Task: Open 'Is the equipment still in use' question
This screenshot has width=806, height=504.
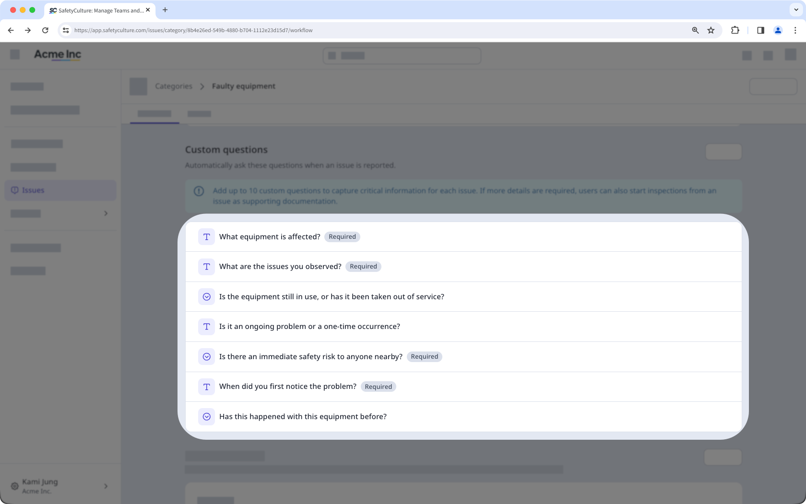Action: pyautogui.click(x=463, y=297)
